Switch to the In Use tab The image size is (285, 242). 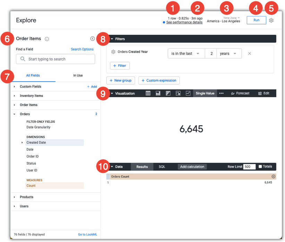[x=78, y=75]
